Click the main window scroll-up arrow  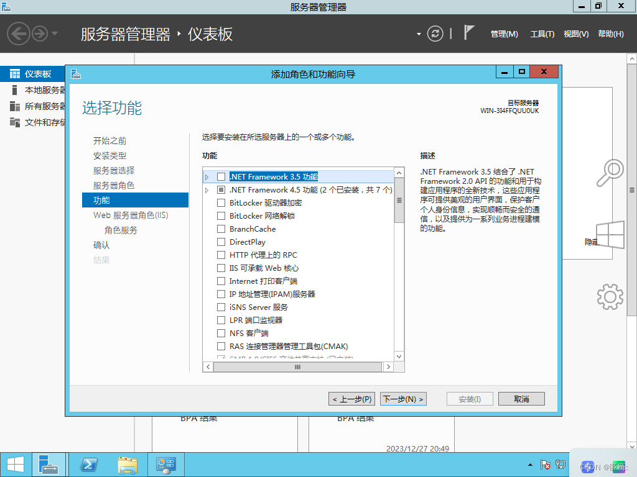(x=632, y=59)
